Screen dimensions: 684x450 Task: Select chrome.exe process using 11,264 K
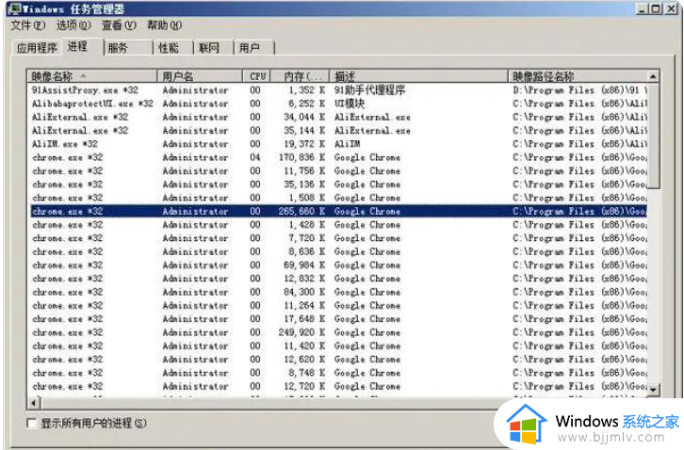point(338,306)
